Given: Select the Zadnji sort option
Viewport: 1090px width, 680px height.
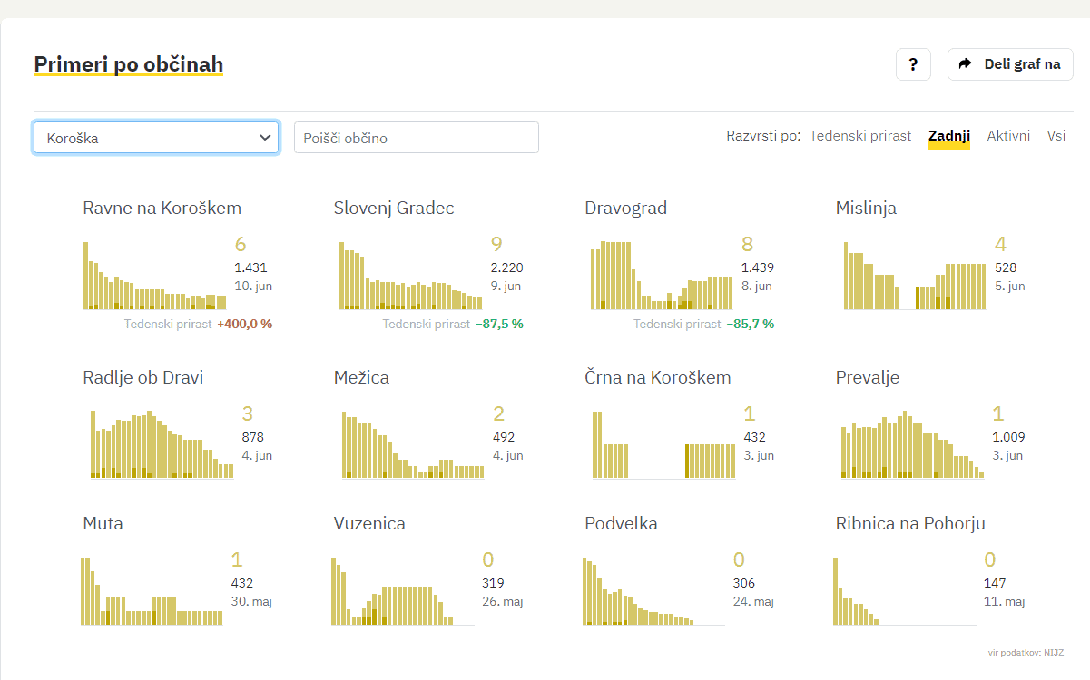Looking at the screenshot, I should click(x=948, y=136).
